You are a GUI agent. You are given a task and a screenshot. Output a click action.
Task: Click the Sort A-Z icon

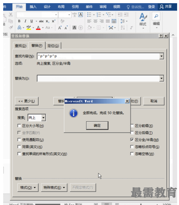tap(123, 27)
